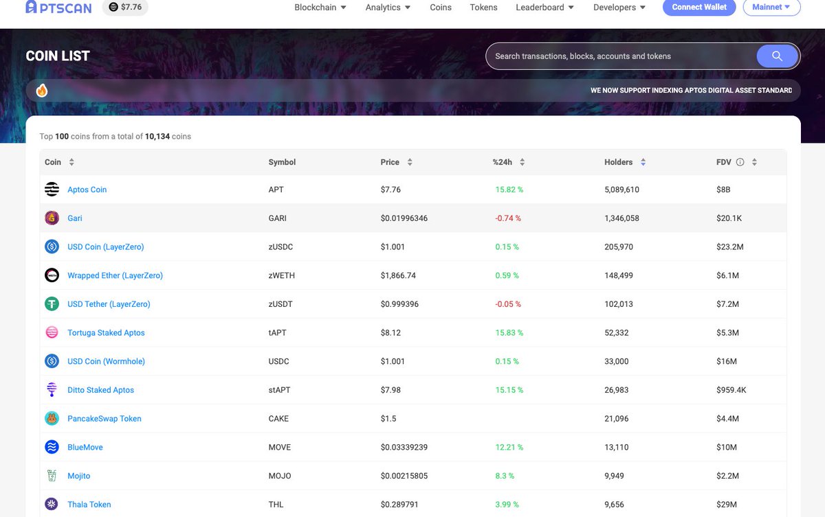Open the PancakeSwap Token link
The width and height of the screenshot is (825, 517).
click(104, 418)
